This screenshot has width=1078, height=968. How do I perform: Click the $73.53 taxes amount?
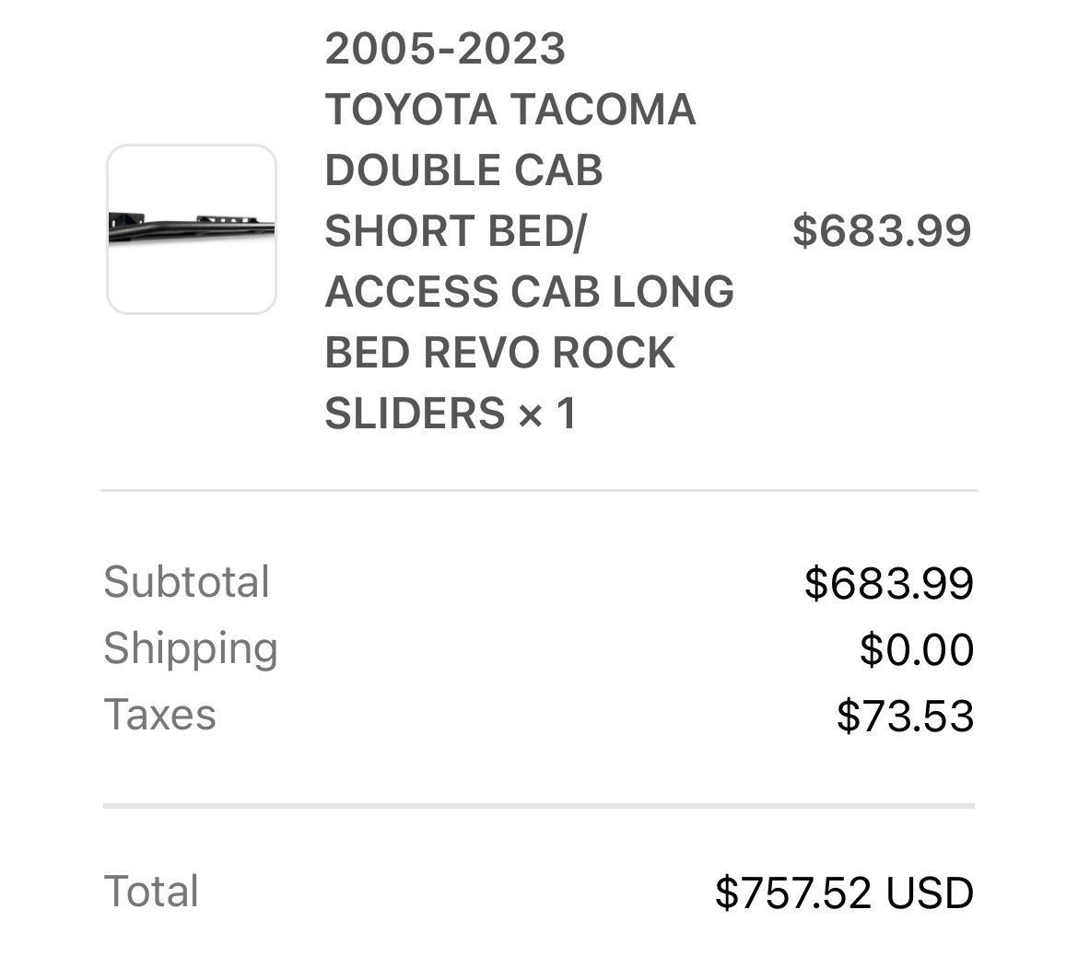coord(905,716)
